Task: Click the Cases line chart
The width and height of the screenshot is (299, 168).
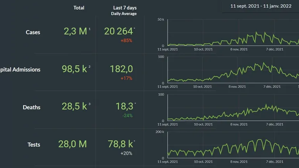Action: click(x=233, y=37)
